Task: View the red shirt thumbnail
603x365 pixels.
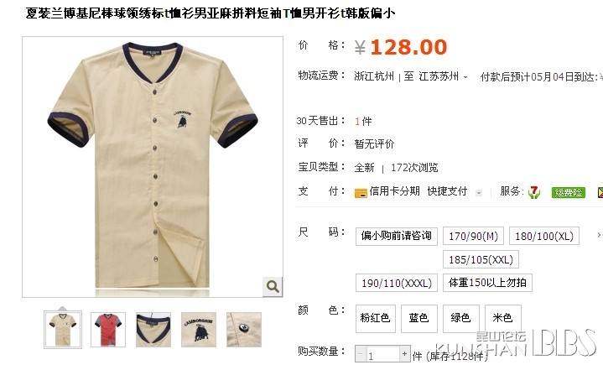Action: 108,330
